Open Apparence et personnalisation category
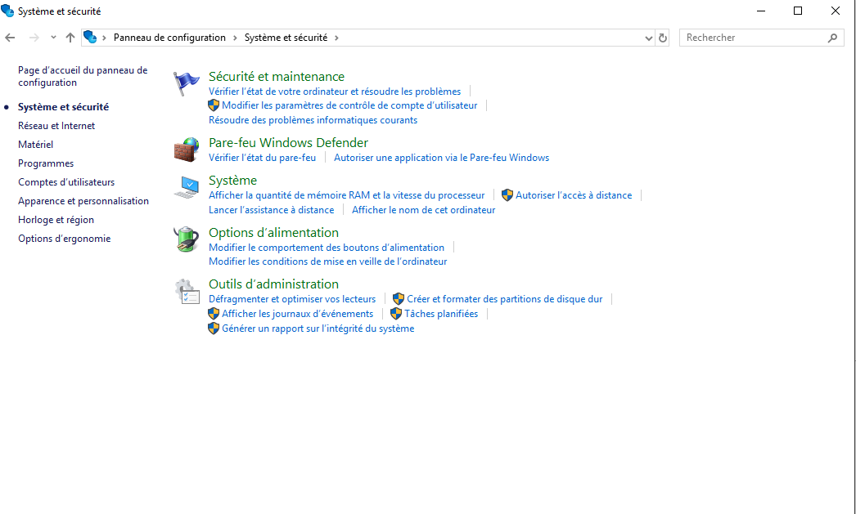The width and height of the screenshot is (856, 514). tap(83, 201)
